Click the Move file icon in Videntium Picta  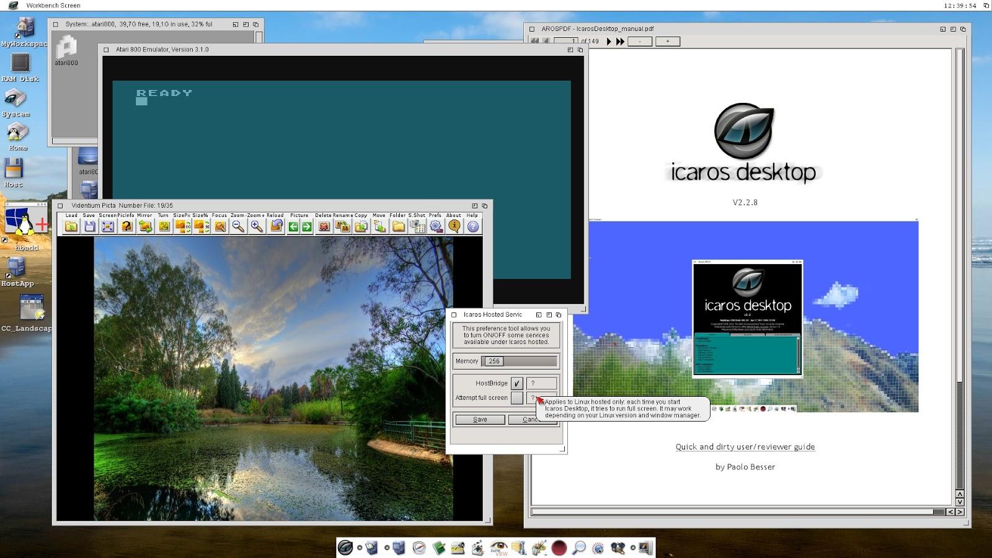tap(379, 226)
